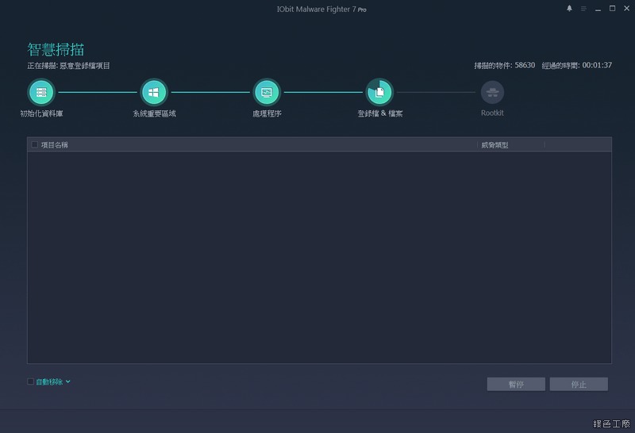The image size is (635, 433).
Task: Stop the scan with 停止 button
Action: [x=579, y=384]
